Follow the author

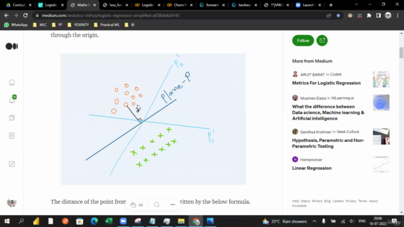(303, 40)
